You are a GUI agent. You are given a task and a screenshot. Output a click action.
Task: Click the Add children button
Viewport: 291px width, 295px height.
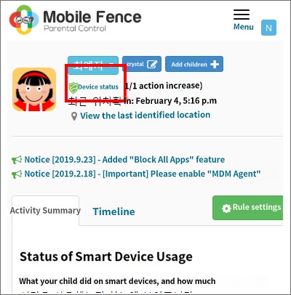coord(194,64)
